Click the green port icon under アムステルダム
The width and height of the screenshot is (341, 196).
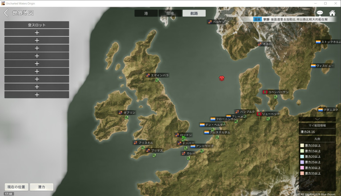click(x=217, y=137)
